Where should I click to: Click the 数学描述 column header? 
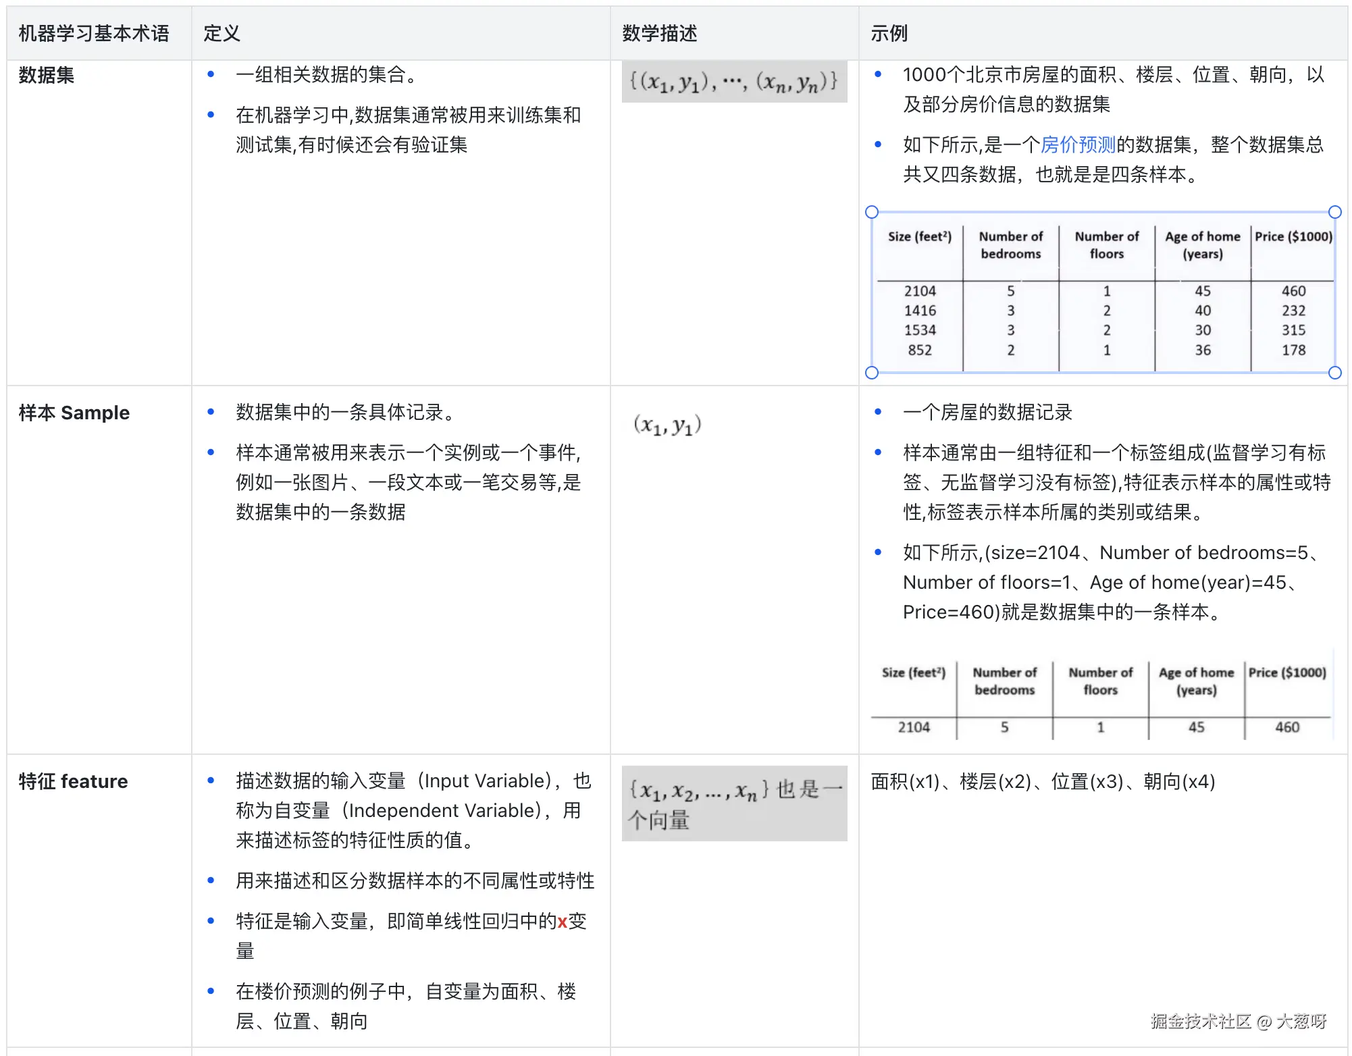tap(659, 33)
